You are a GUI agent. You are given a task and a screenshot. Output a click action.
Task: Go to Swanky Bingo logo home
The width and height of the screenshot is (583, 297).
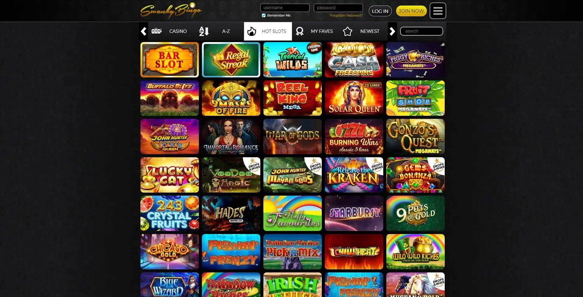[x=171, y=11]
